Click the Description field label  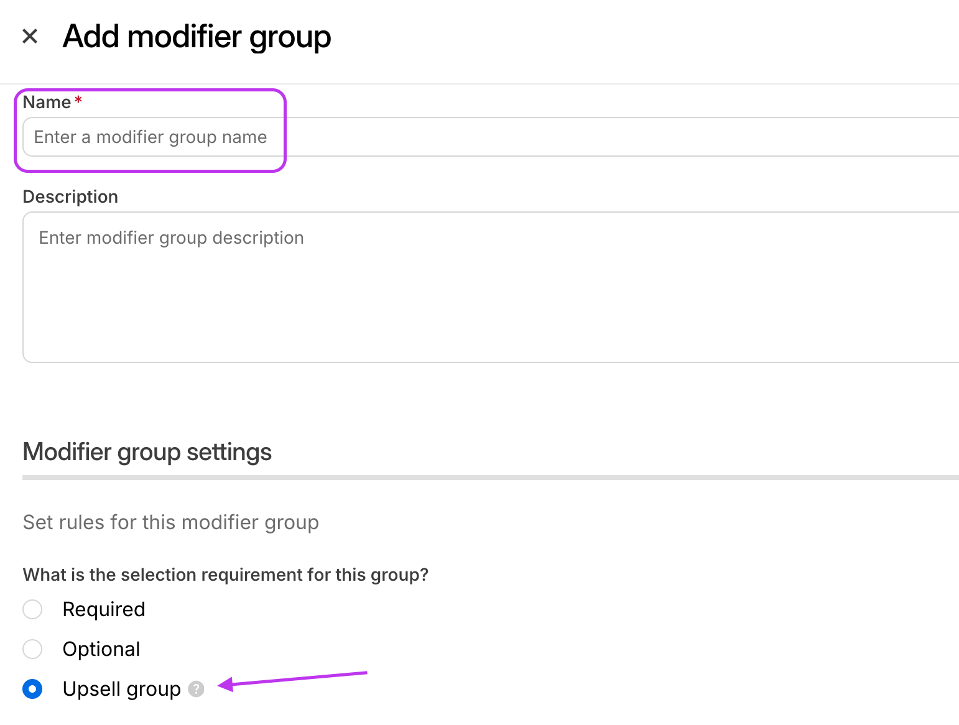click(70, 196)
